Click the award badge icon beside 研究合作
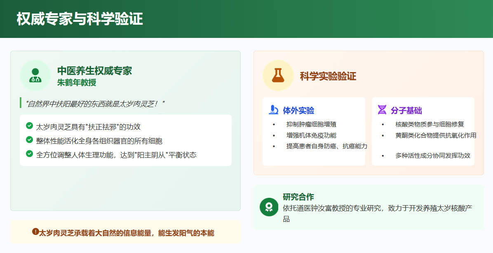The image size is (493, 253). [269, 207]
